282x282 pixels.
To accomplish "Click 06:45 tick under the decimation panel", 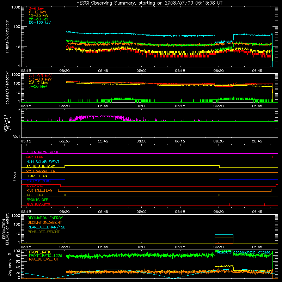I will point(257,247).
